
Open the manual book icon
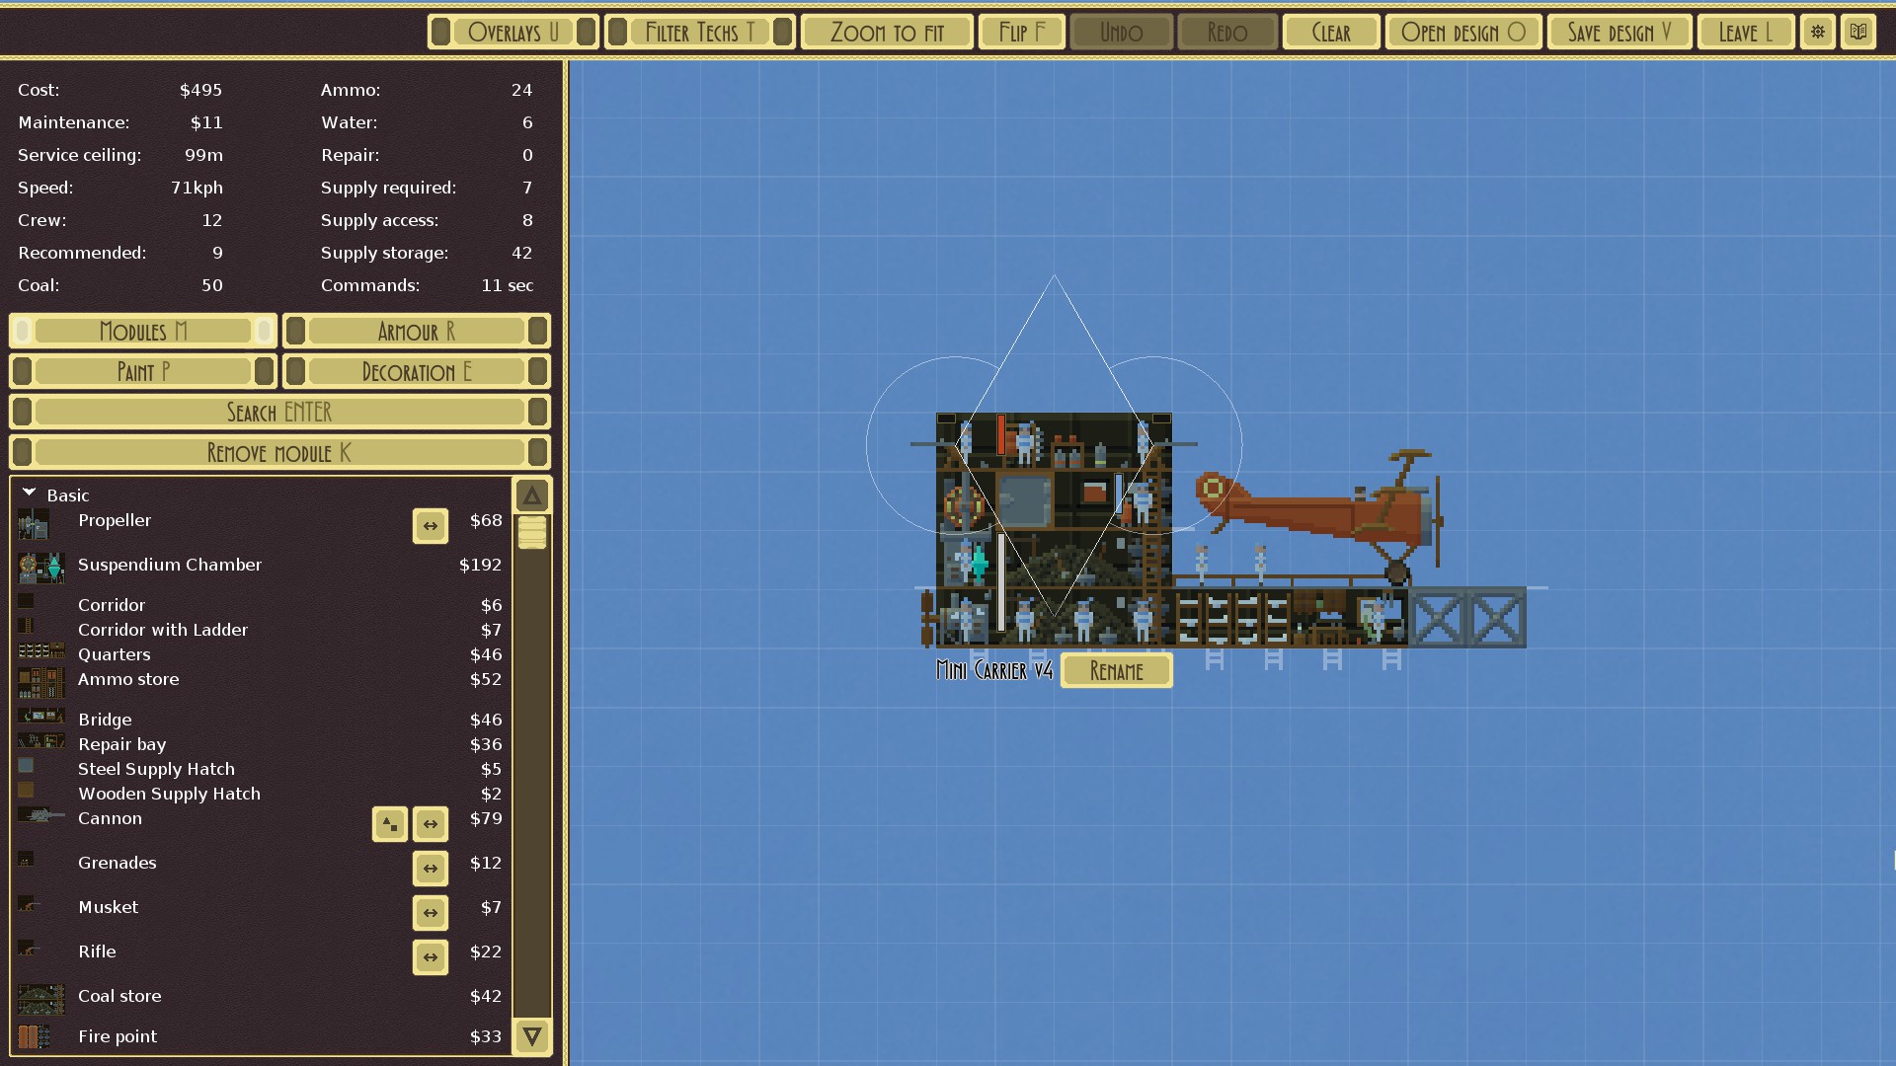tap(1857, 32)
